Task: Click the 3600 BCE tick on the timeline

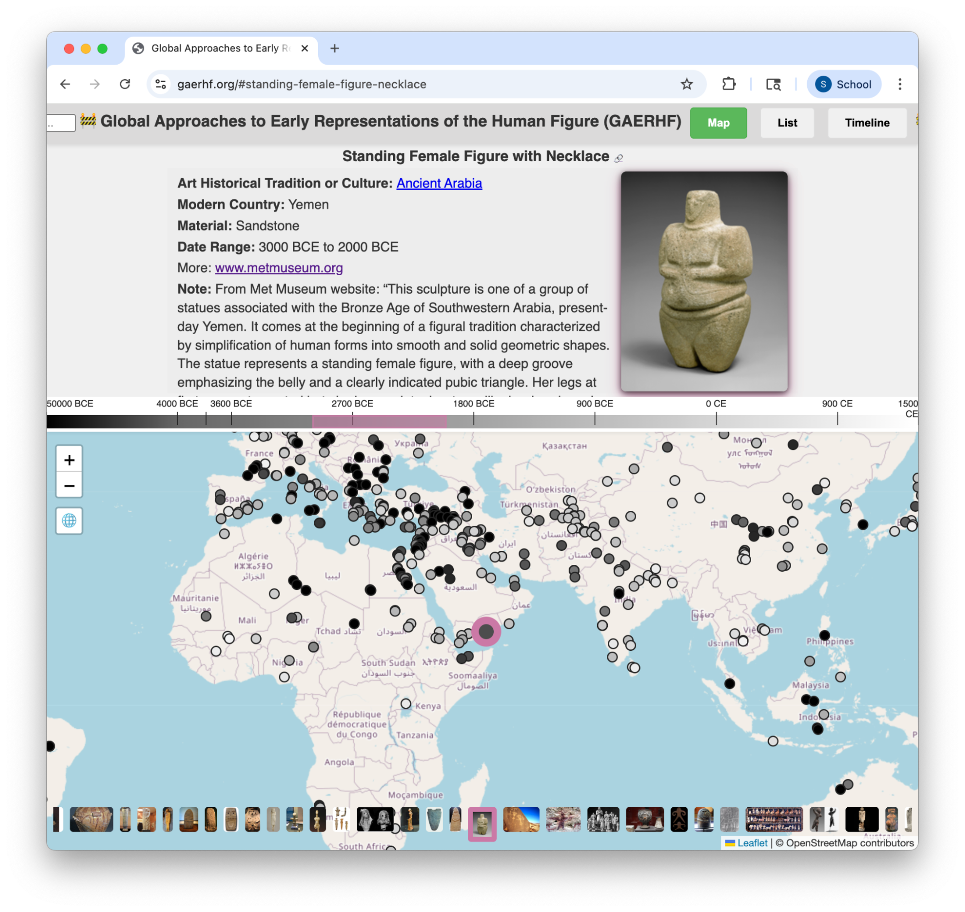Action: coord(231,419)
